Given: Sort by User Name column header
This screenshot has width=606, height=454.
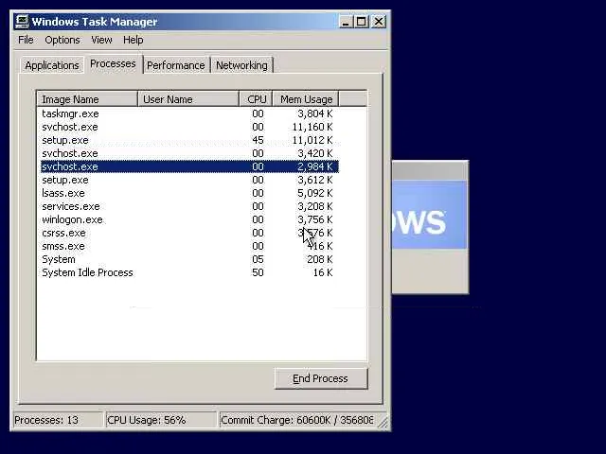Looking at the screenshot, I should [x=188, y=99].
